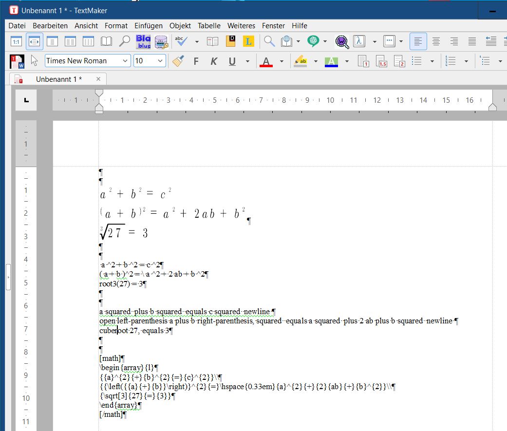Click the ChatGPT assistant icon
The image size is (507, 431).
pos(313,42)
